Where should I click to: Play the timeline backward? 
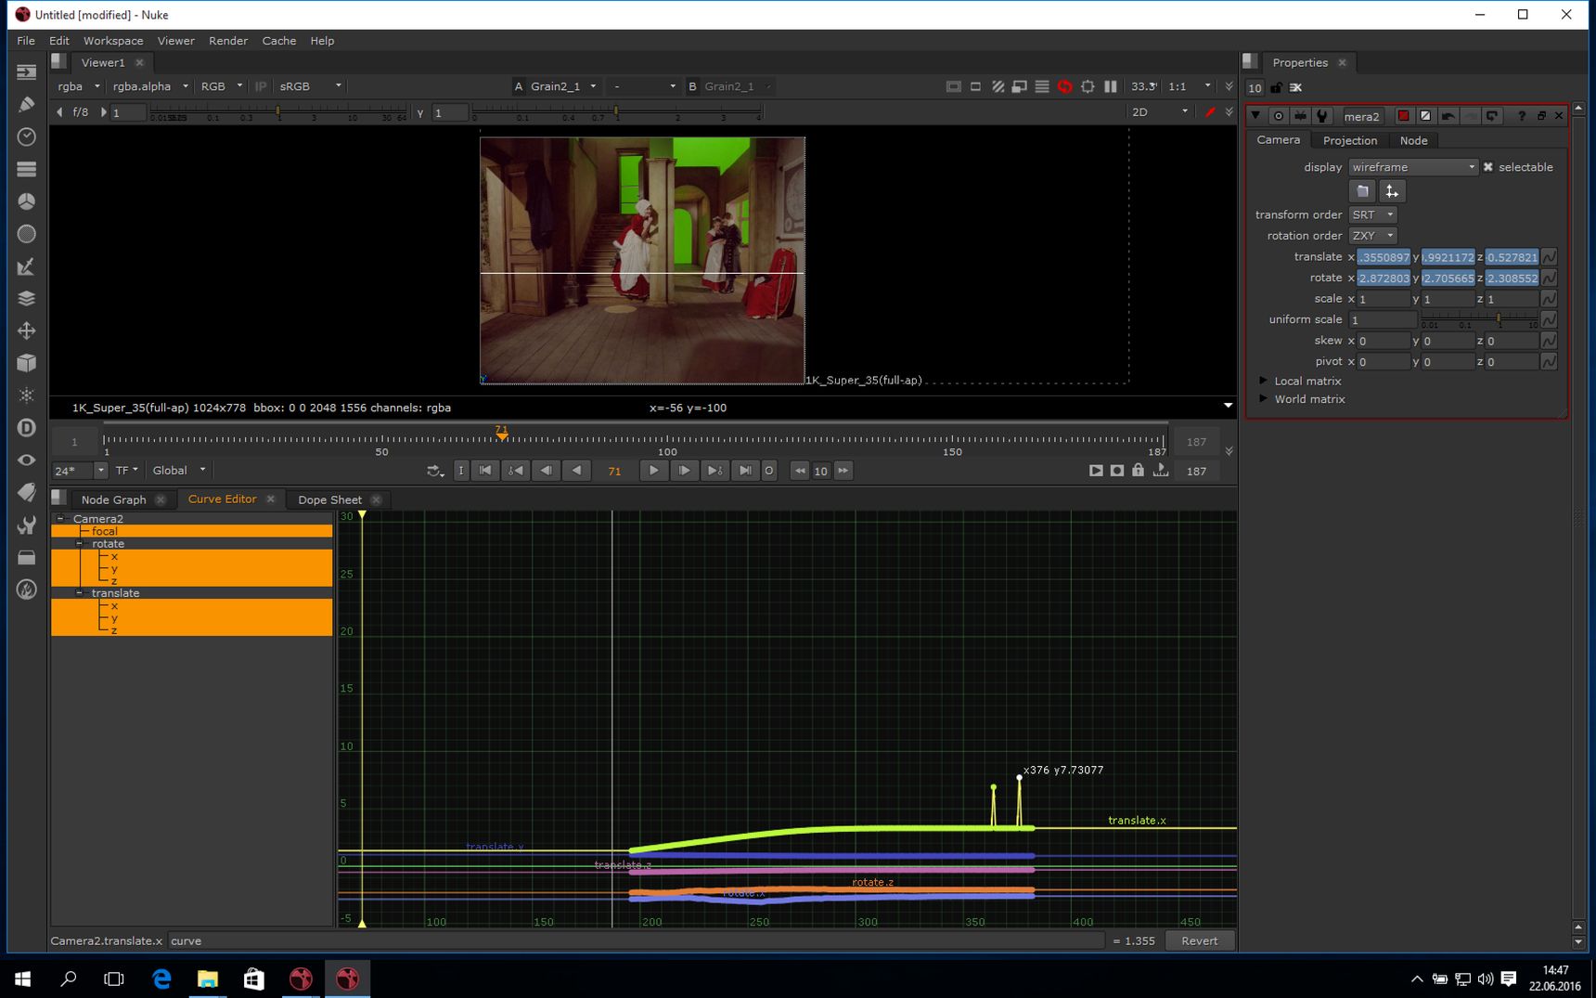[x=576, y=471]
